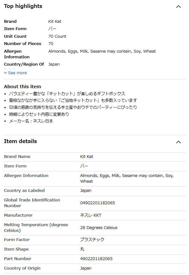The height and width of the screenshot is (275, 189).
Task: Click the Melting Temperature row label
Action: point(36,227)
